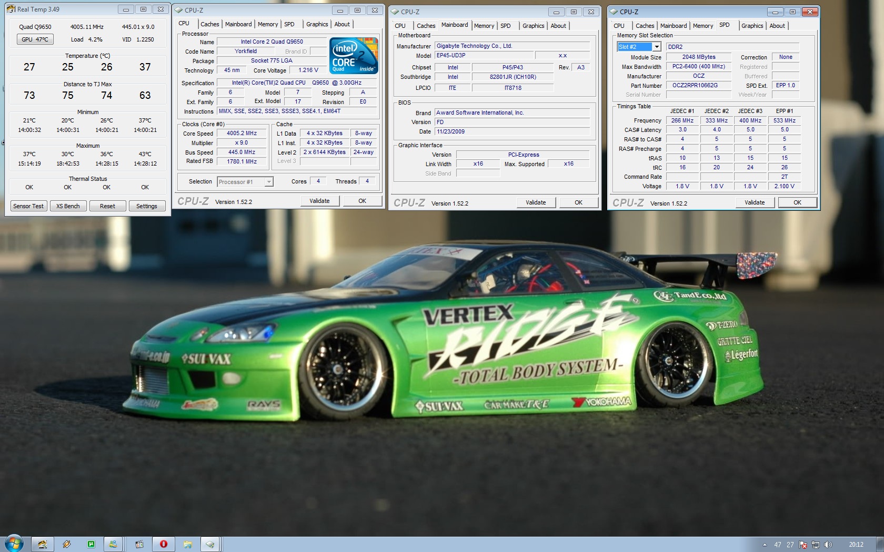Image resolution: width=884 pixels, height=552 pixels.
Task: Click the SPD window's CPU-Z title icon
Action: point(614,12)
